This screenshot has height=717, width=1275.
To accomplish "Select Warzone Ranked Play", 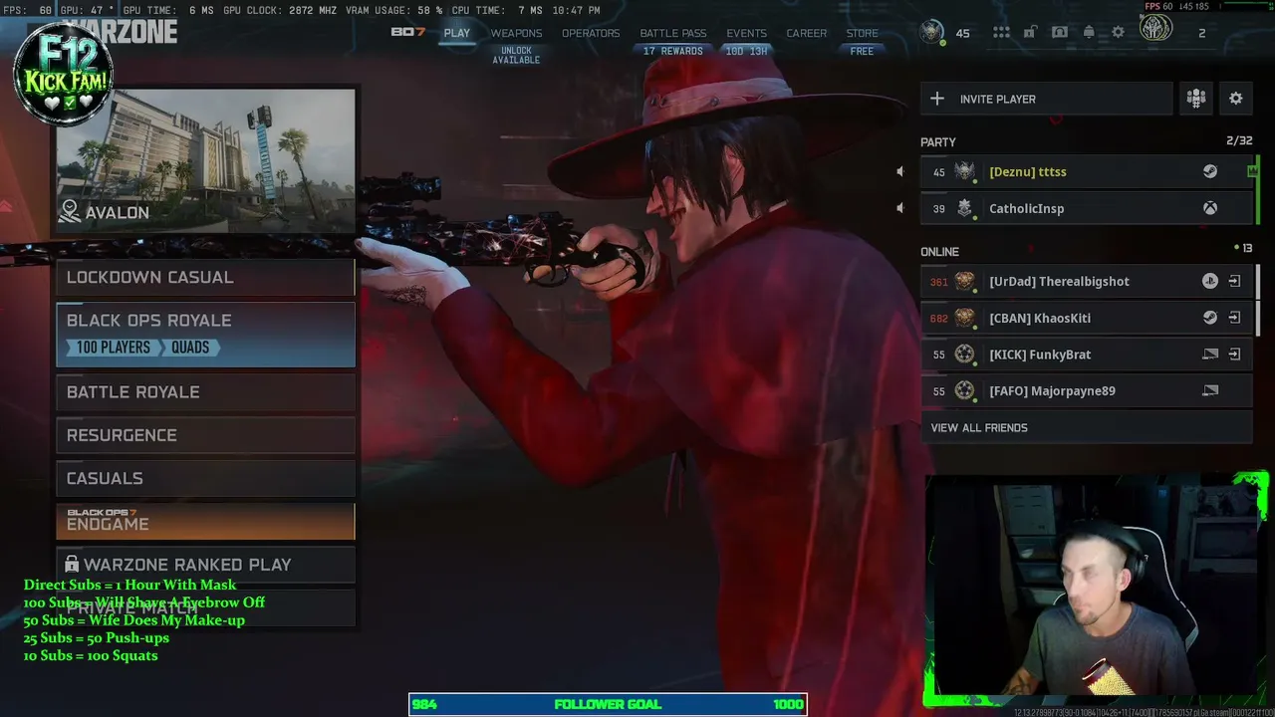I will 205,564.
